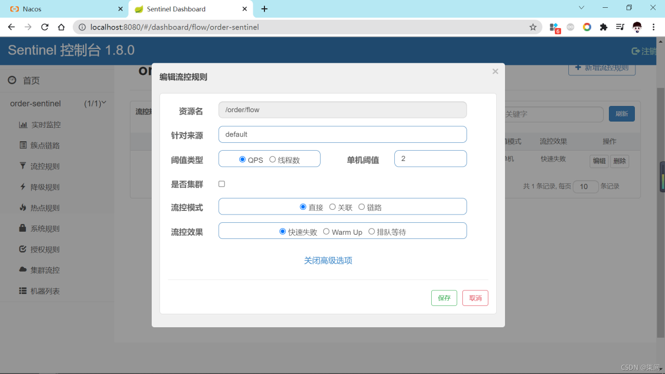Switch to the Sentinel Dashboard tab

(190, 9)
